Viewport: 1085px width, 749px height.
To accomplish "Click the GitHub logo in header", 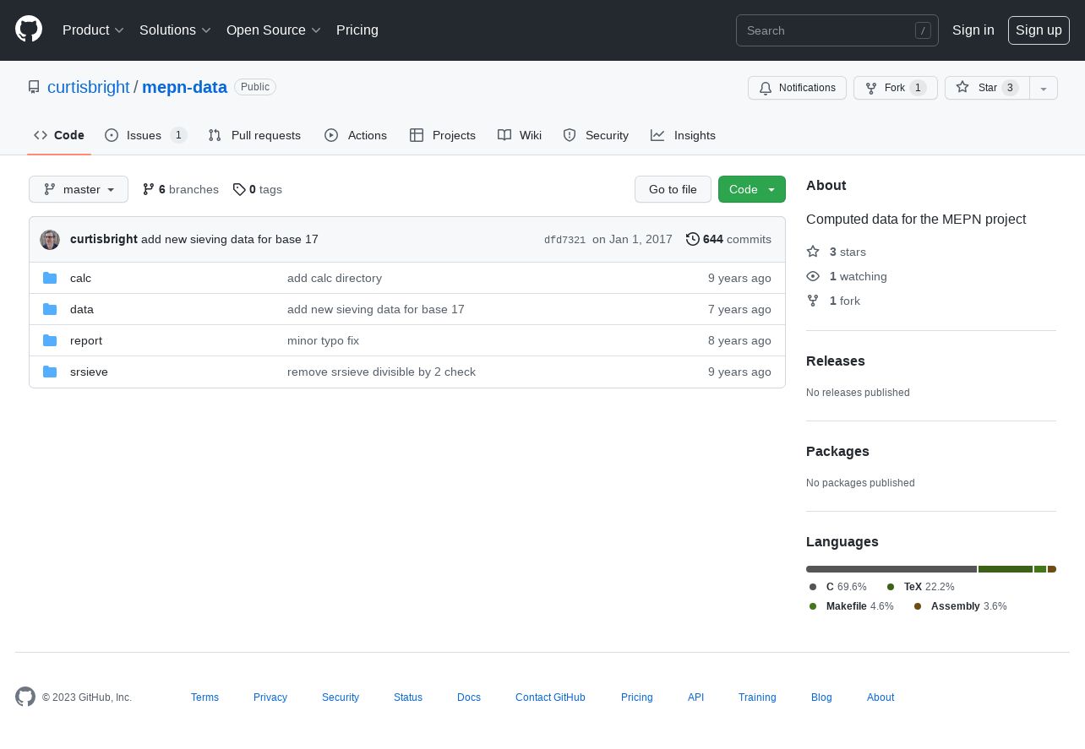I will click(x=29, y=30).
